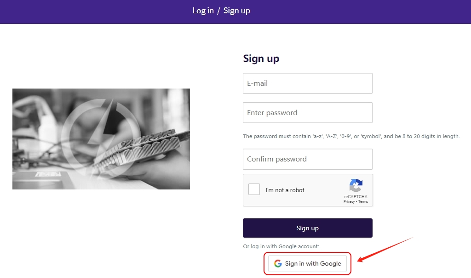Choose the "Sign in with Google" button
This screenshot has height=278, width=471.
point(308,264)
